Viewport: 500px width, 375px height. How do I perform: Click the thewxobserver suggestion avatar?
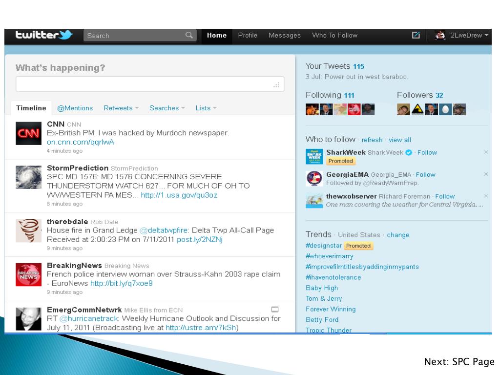(314, 201)
